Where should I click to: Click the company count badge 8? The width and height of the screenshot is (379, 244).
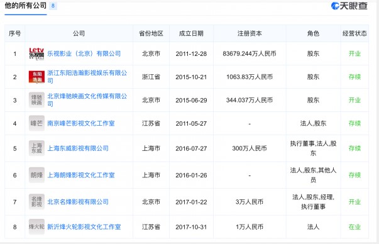point(53,6)
